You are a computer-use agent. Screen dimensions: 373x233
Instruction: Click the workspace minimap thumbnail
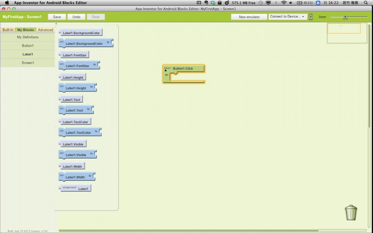click(x=344, y=28)
